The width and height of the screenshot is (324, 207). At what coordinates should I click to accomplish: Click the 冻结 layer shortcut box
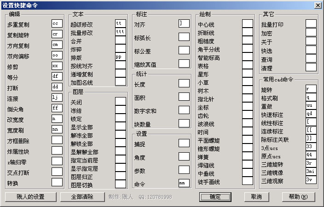click(x=121, y=109)
